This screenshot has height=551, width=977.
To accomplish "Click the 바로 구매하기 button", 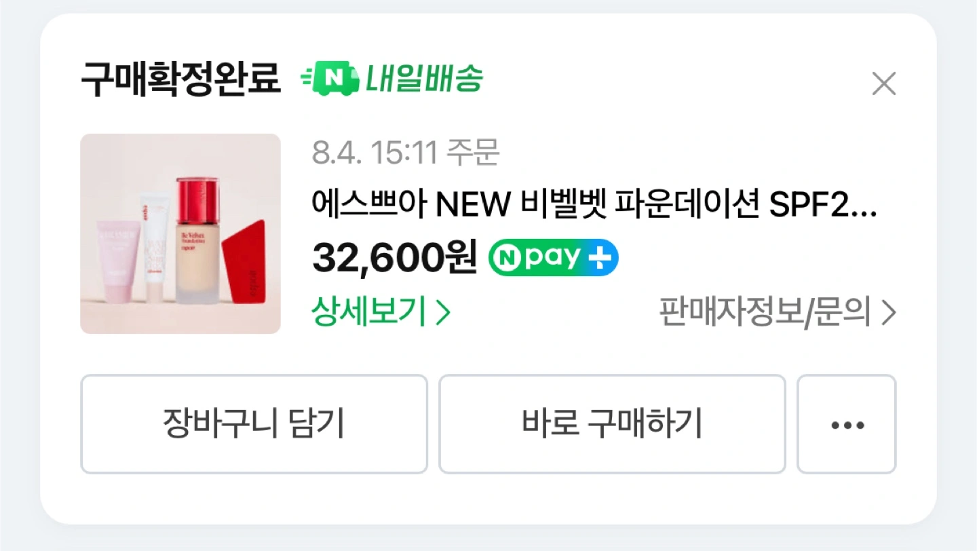I will pos(612,424).
